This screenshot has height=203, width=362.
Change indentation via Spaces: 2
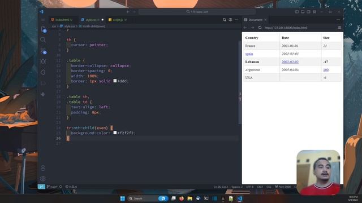[237, 187]
